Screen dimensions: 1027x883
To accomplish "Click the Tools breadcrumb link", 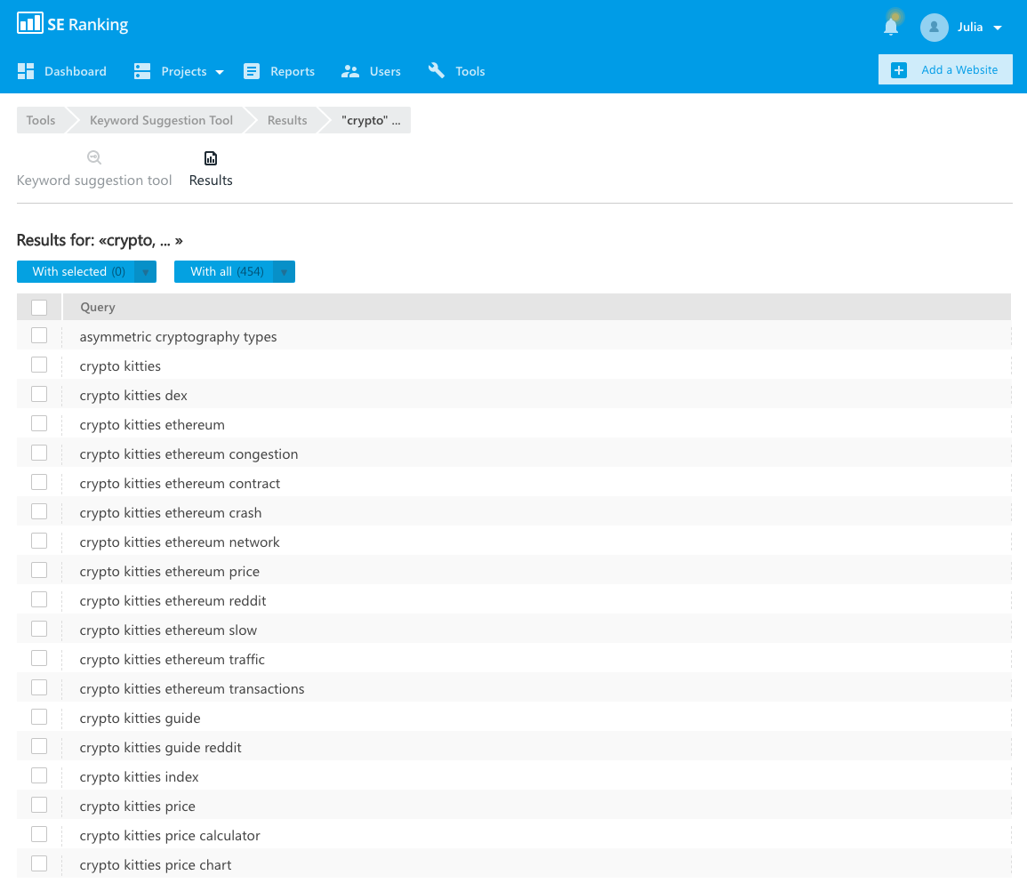I will coord(41,119).
